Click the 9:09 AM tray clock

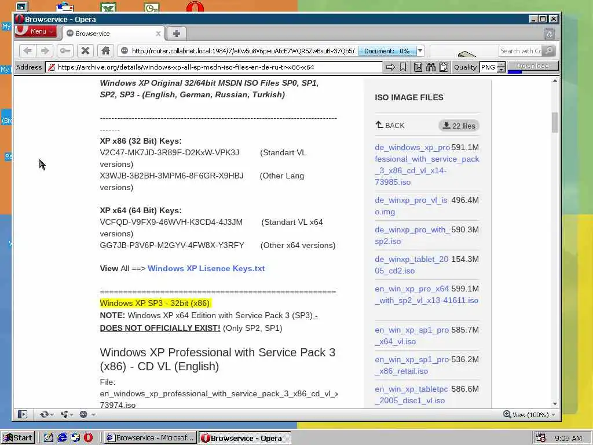pyautogui.click(x=569, y=438)
